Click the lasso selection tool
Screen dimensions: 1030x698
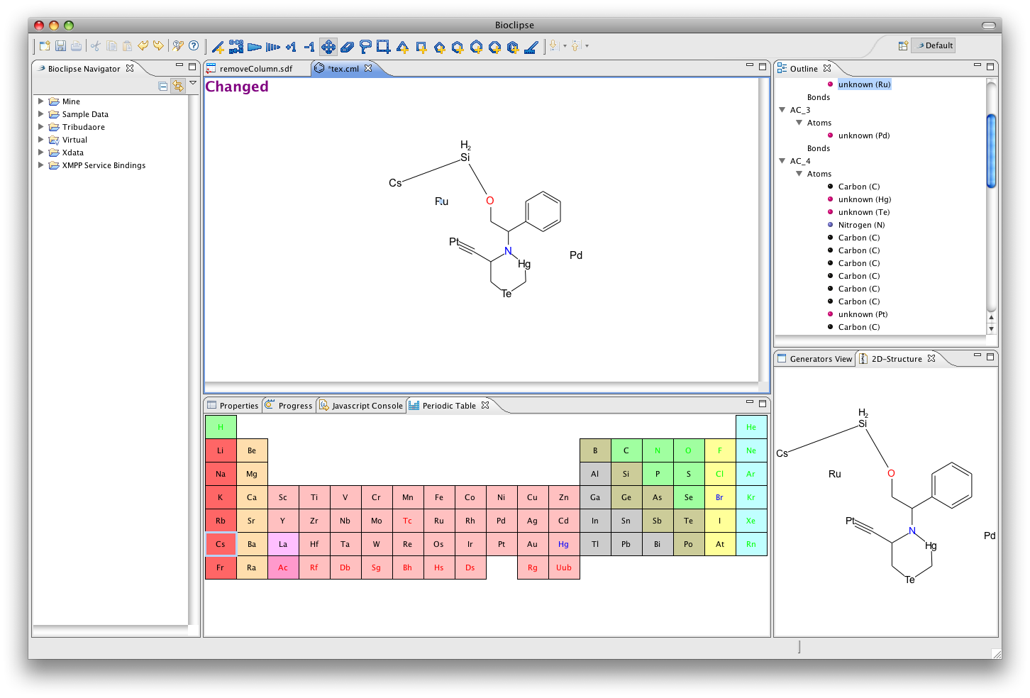tap(365, 47)
